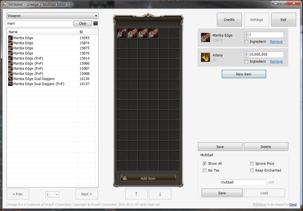
Task: Click the icon of Mamba Edge 15875 row
Action: coord(10,48)
